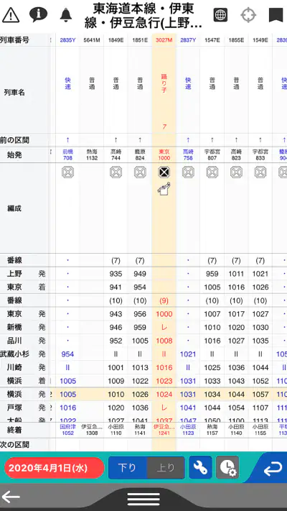
Task: Open the information speech bubble icon
Action: (x=39, y=14)
